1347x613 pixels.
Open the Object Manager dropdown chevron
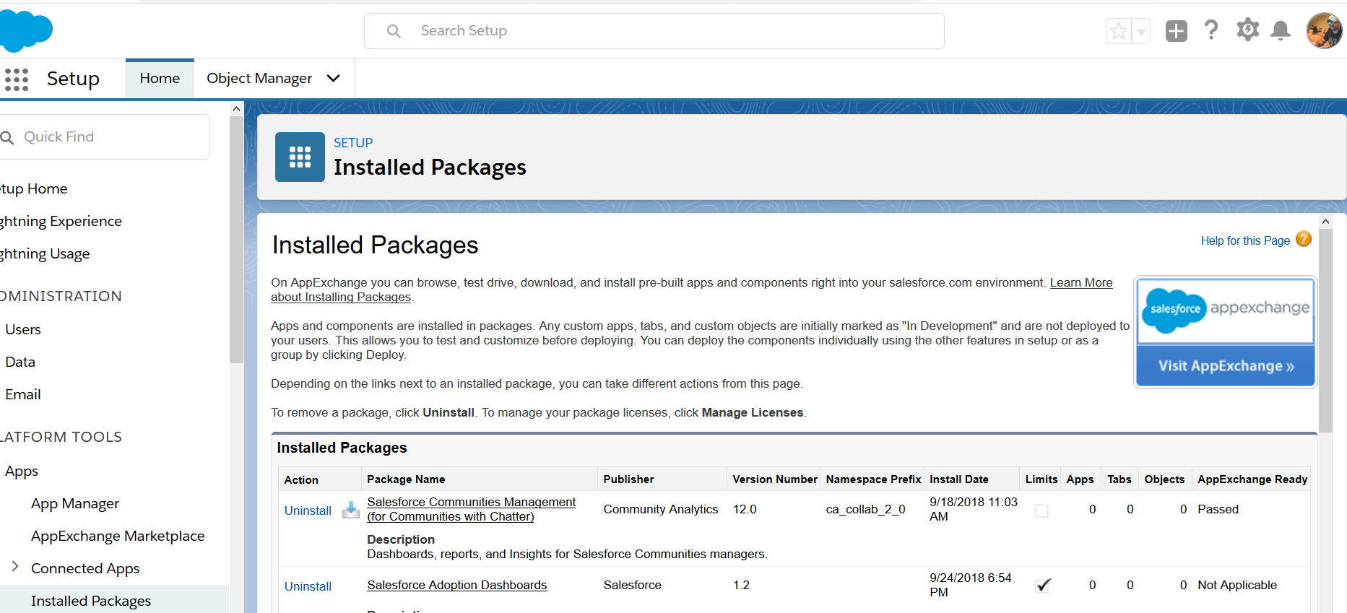click(333, 78)
